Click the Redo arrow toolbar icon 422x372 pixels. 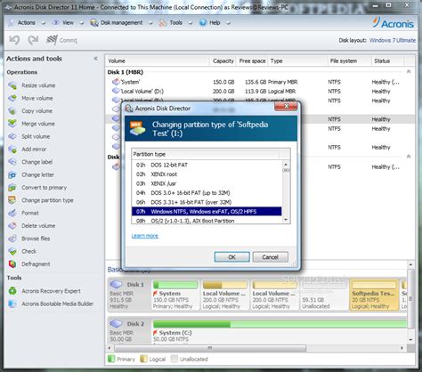(x=33, y=40)
